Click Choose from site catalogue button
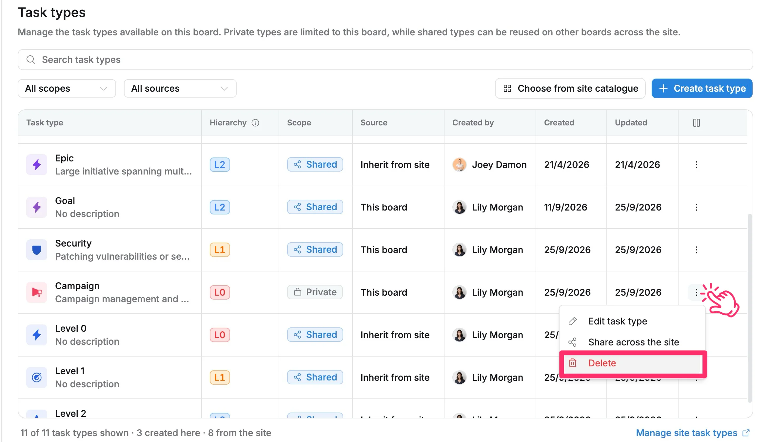769x442 pixels. point(570,88)
